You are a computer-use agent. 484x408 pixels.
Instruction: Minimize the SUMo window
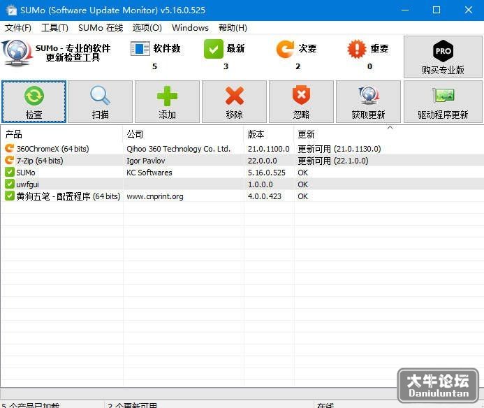(x=404, y=10)
